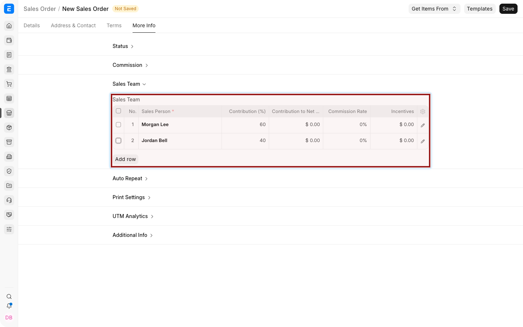Click the Not Saved status badge
The width and height of the screenshot is (523, 327).
(125, 9)
